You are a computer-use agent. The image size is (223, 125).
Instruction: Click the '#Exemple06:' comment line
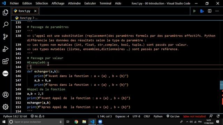(x=37, y=62)
